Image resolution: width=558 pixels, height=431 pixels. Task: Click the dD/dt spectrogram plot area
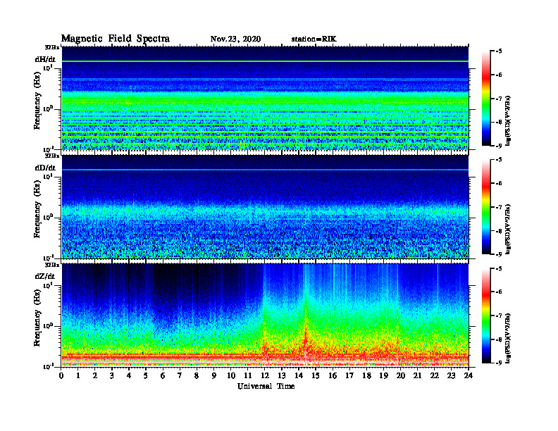coord(265,206)
